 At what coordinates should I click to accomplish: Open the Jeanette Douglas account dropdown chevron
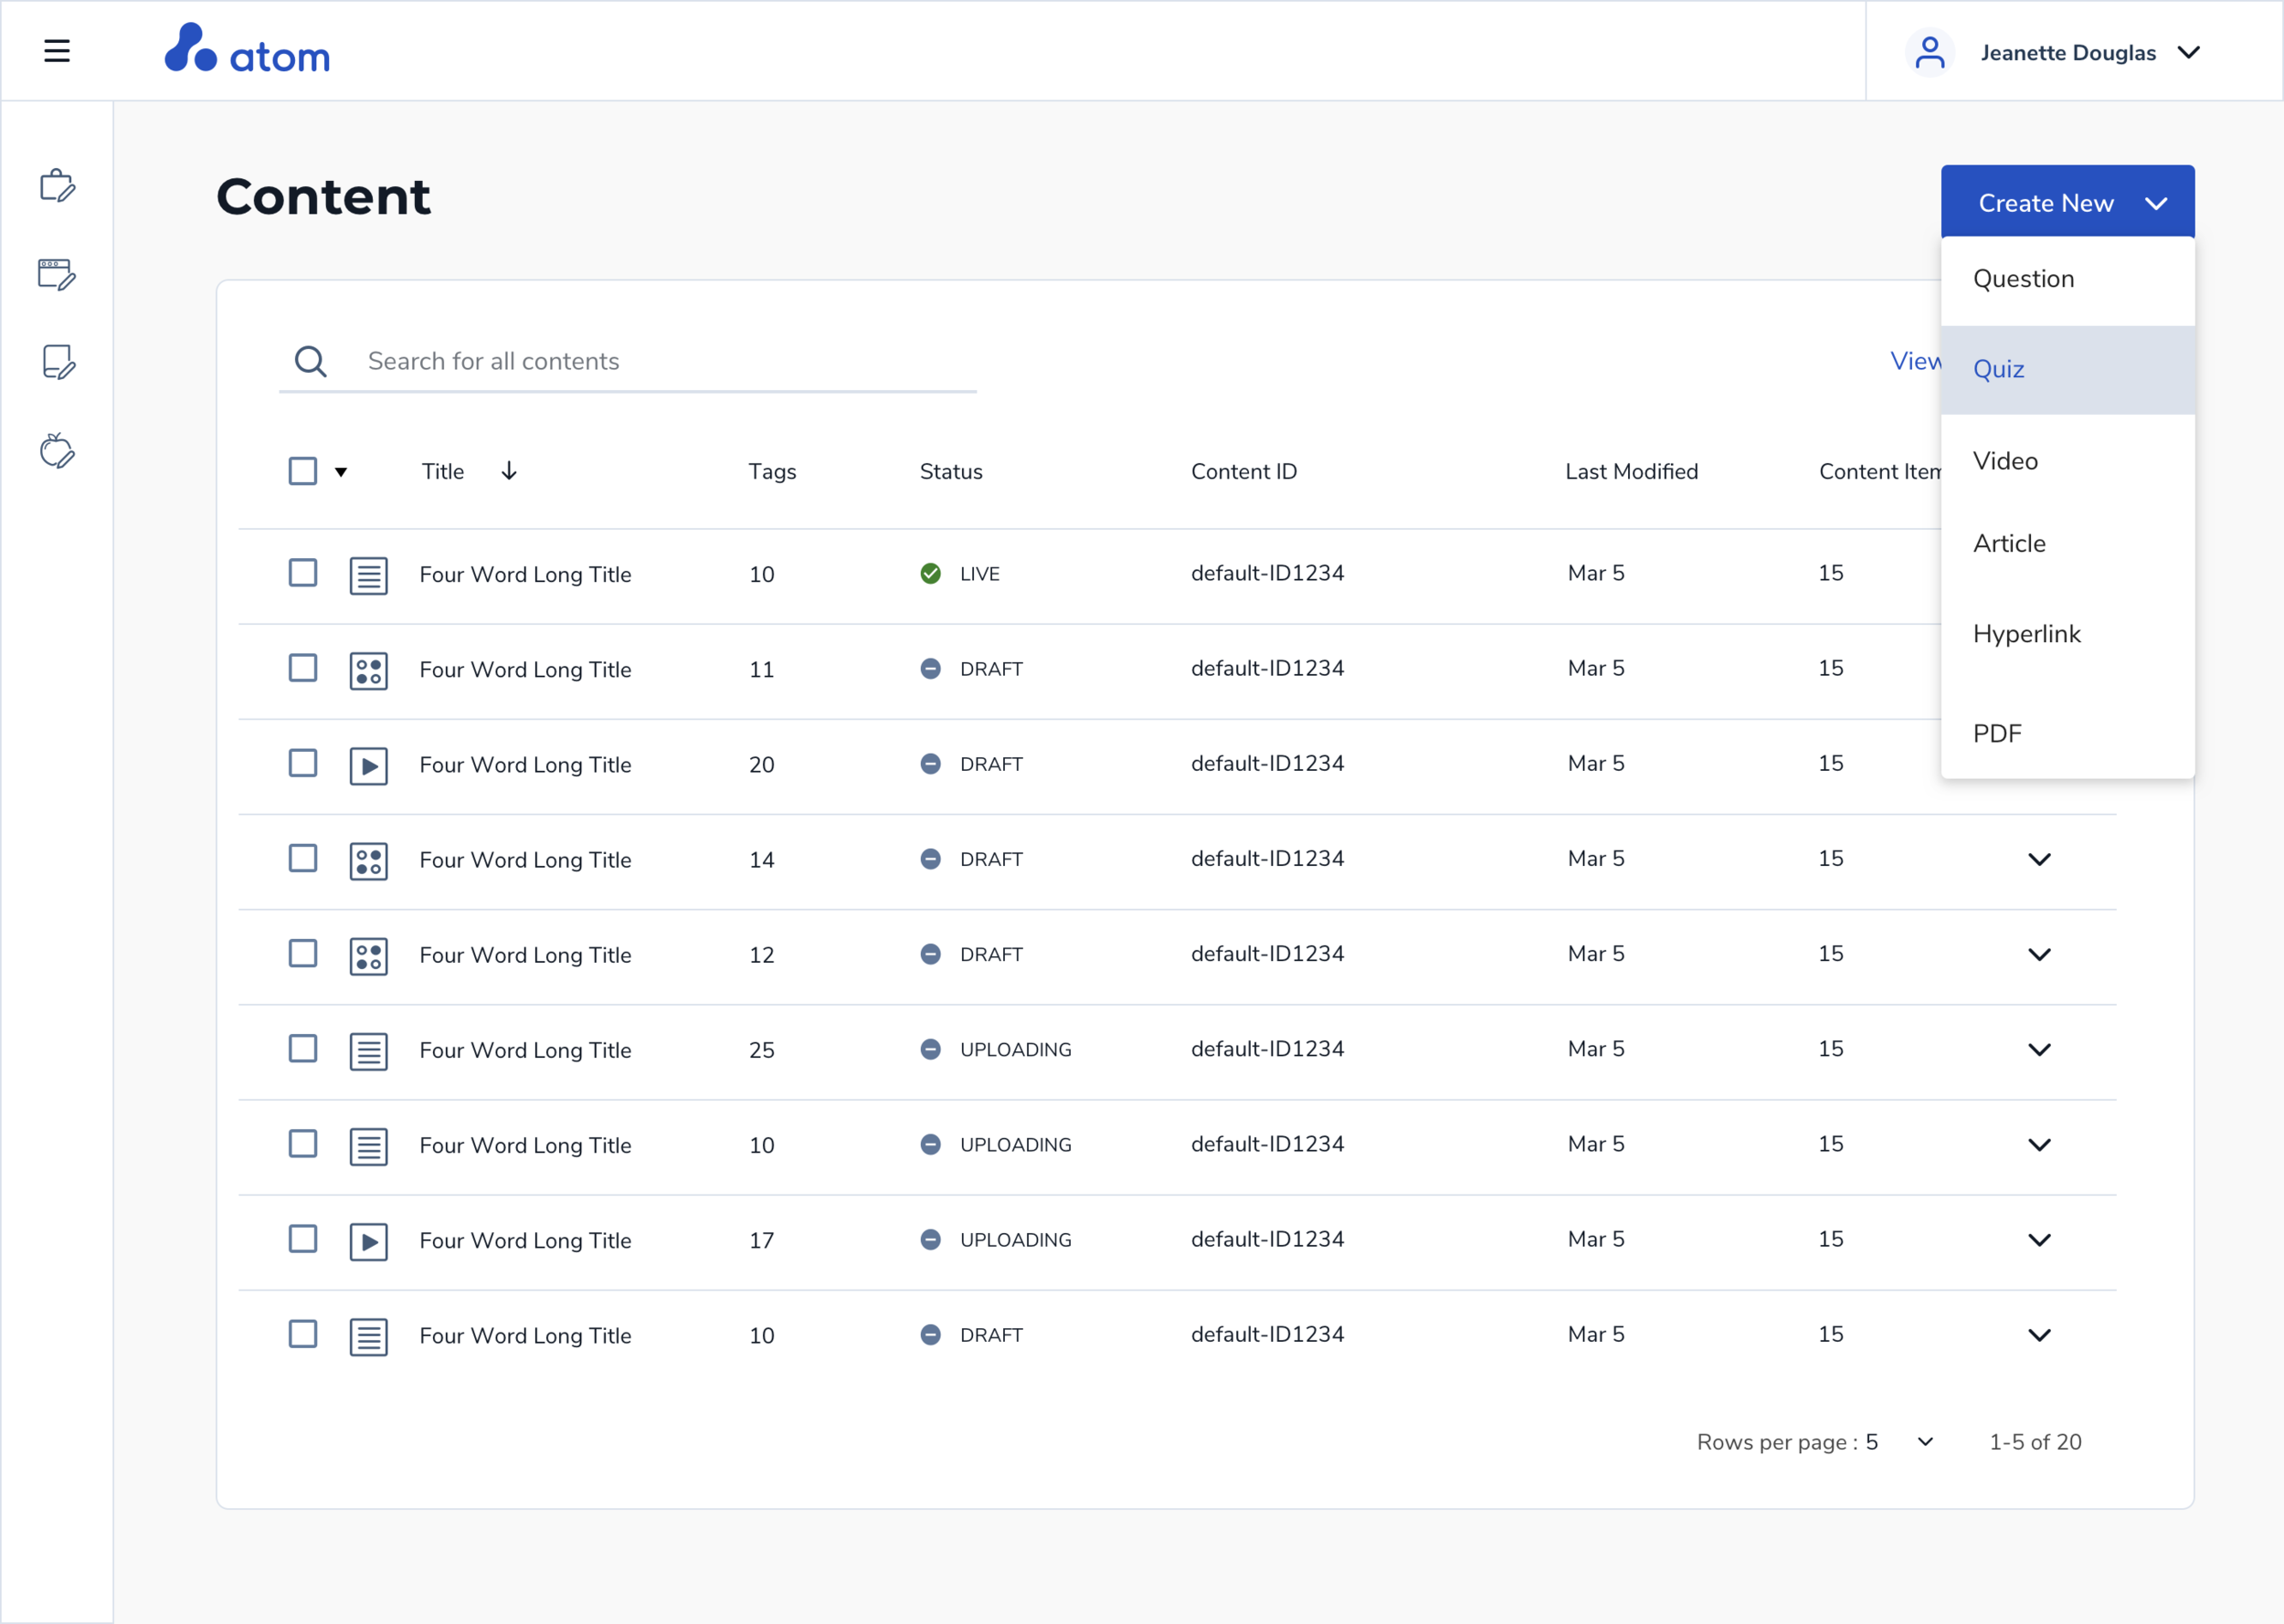[2188, 52]
